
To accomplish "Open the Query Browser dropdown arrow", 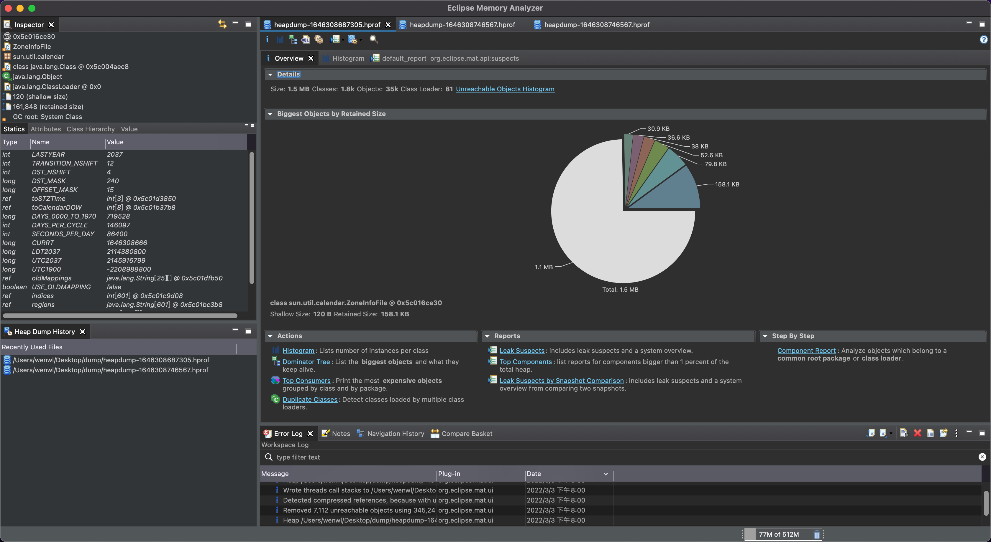I will (360, 40).
